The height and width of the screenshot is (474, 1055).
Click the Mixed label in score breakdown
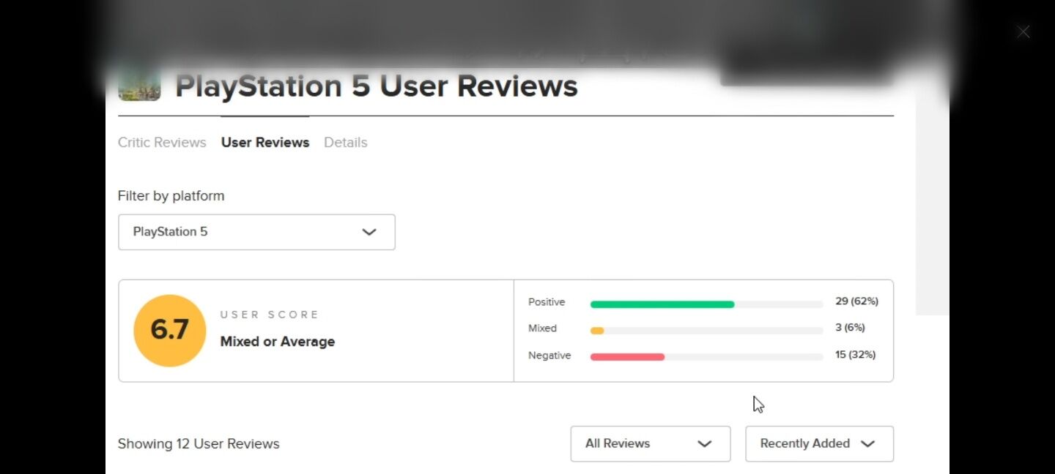click(x=543, y=328)
